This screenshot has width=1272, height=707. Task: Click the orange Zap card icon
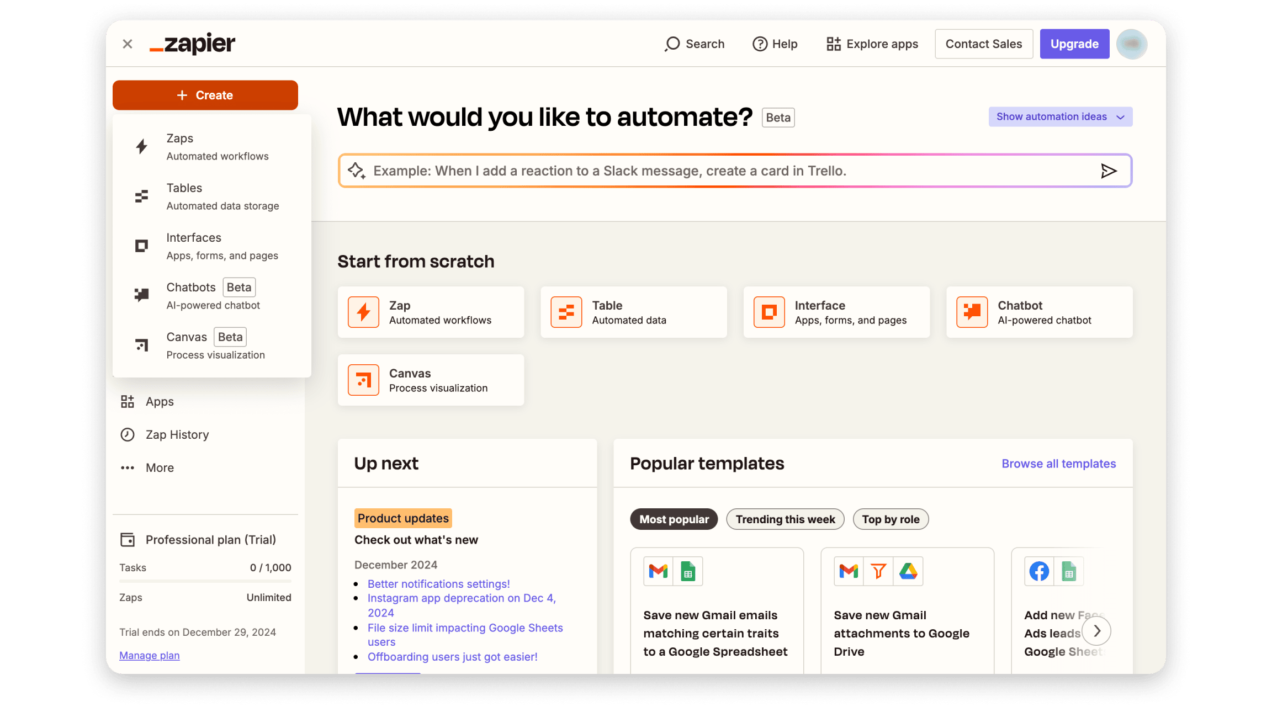tap(363, 312)
